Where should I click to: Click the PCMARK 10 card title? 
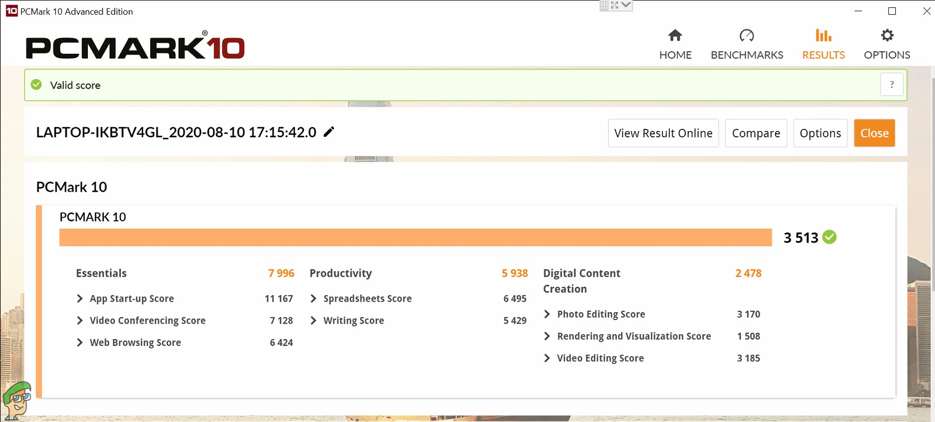coord(93,217)
